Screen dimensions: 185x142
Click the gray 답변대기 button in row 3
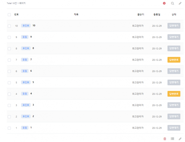click(x=174, y=105)
